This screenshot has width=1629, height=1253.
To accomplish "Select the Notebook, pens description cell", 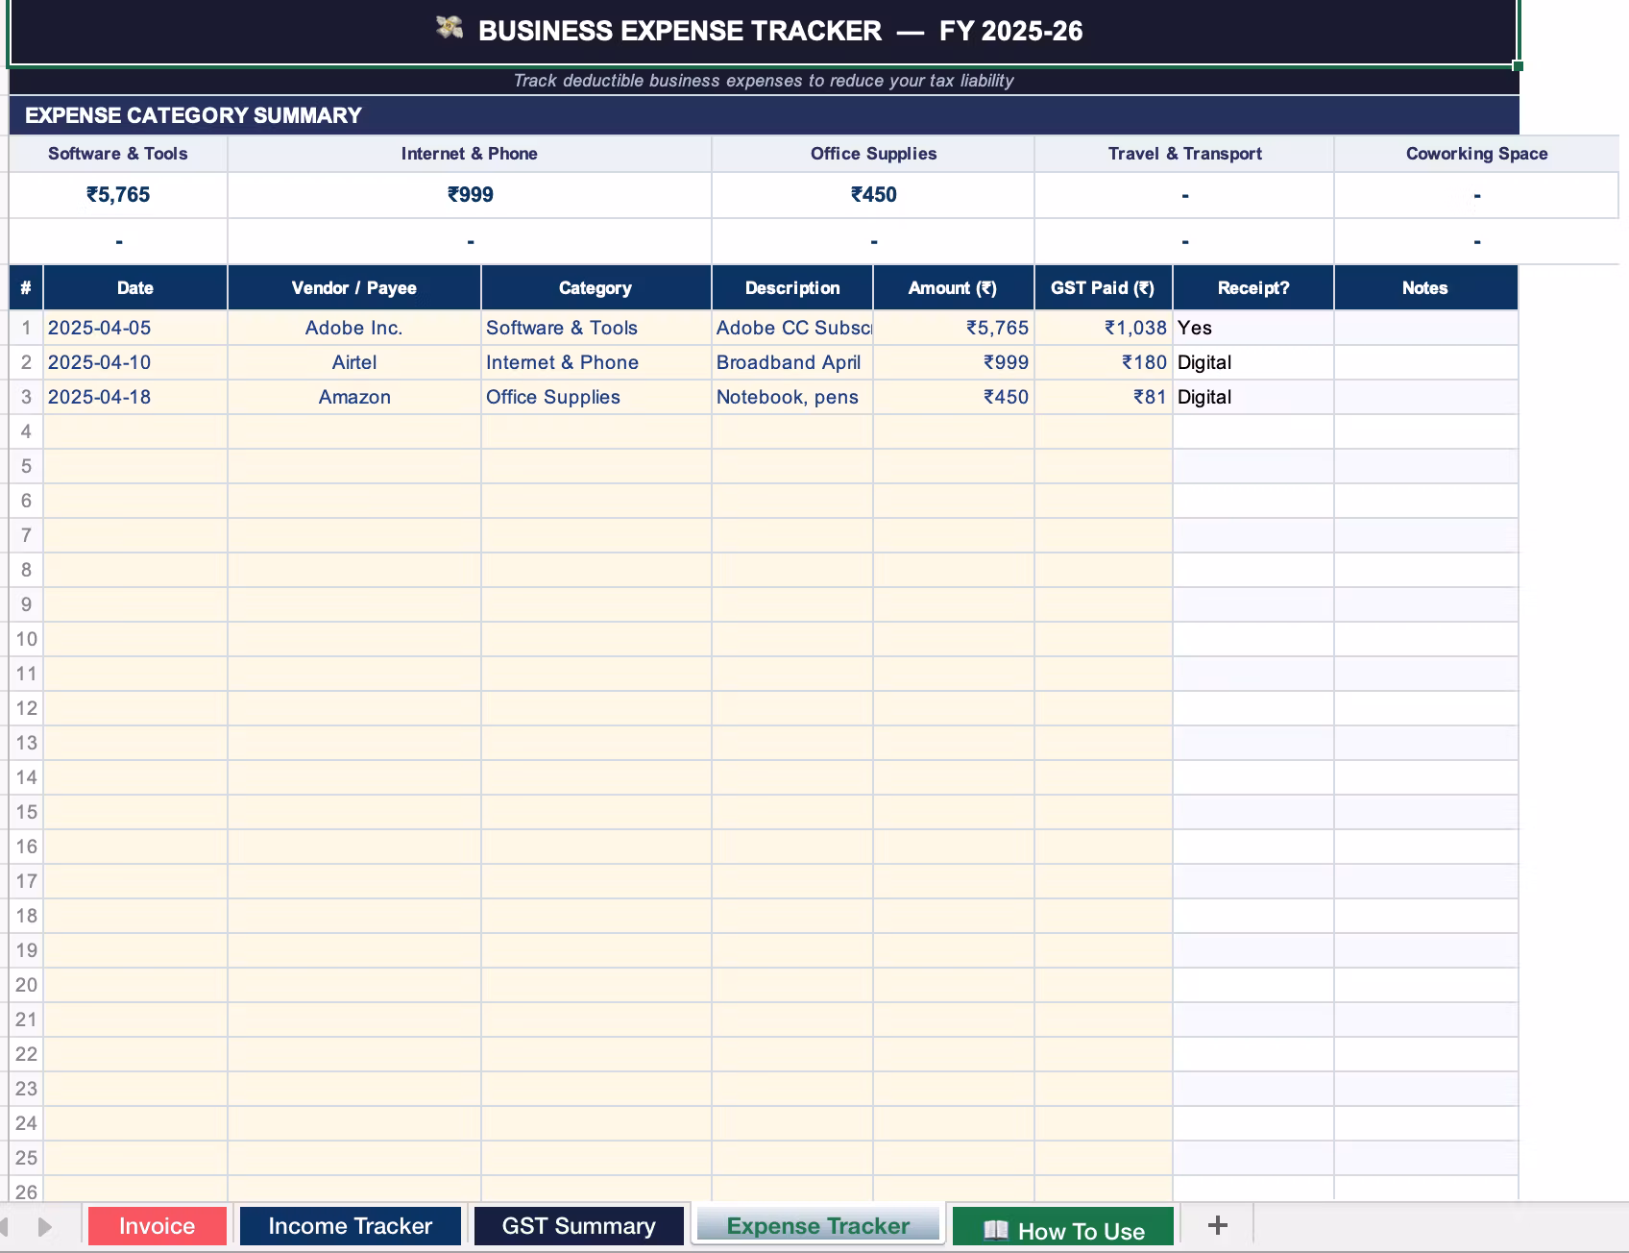I will pos(792,397).
